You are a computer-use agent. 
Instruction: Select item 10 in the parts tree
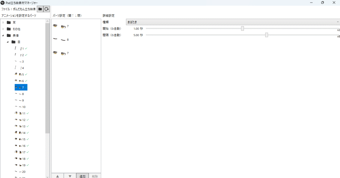22,107
